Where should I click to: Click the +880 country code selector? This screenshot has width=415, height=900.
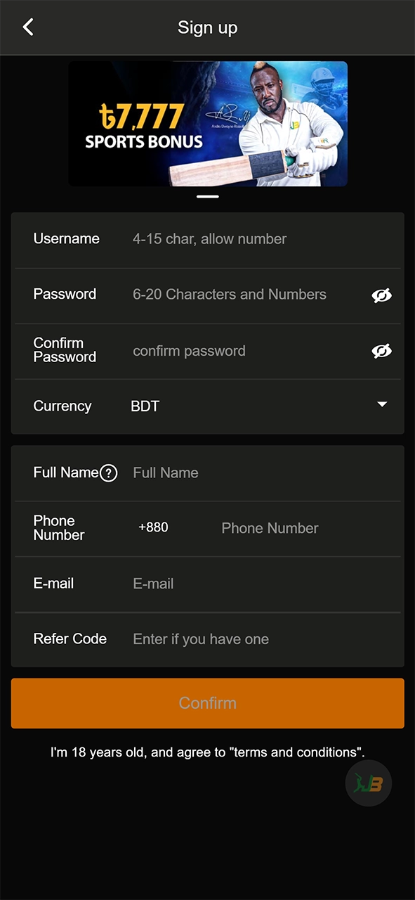click(153, 528)
